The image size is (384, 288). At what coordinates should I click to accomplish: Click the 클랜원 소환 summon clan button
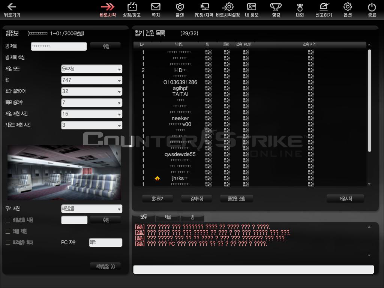pyautogui.click(x=237, y=199)
